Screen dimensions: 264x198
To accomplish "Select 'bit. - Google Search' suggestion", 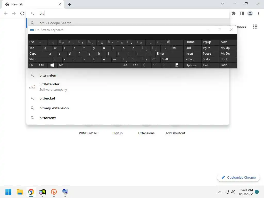I will click(128, 23).
